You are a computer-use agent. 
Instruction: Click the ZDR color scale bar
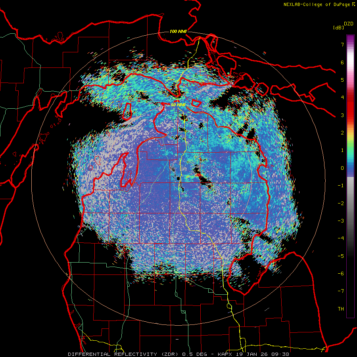tap(350, 176)
